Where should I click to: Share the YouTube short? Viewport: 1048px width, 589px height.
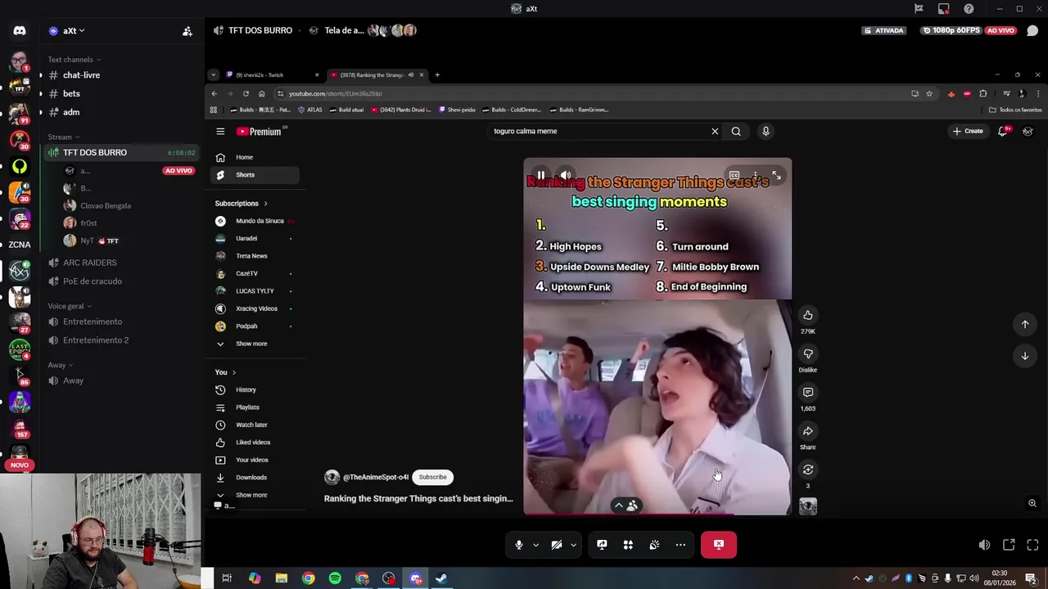(x=807, y=431)
